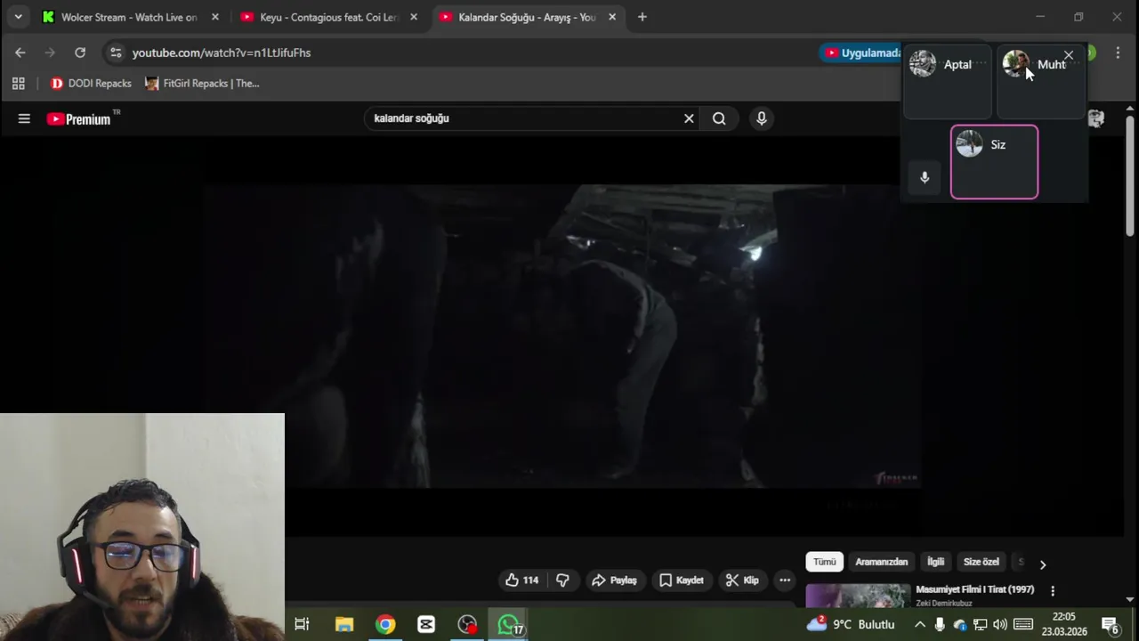This screenshot has height=641, width=1139.
Task: Go back to the previous page
Action: 20,53
